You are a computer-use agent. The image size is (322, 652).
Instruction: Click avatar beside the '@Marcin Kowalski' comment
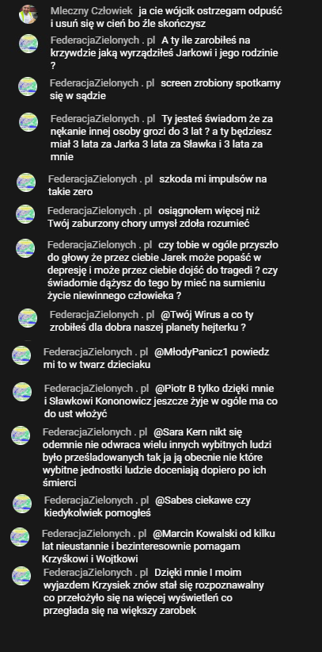(x=20, y=537)
